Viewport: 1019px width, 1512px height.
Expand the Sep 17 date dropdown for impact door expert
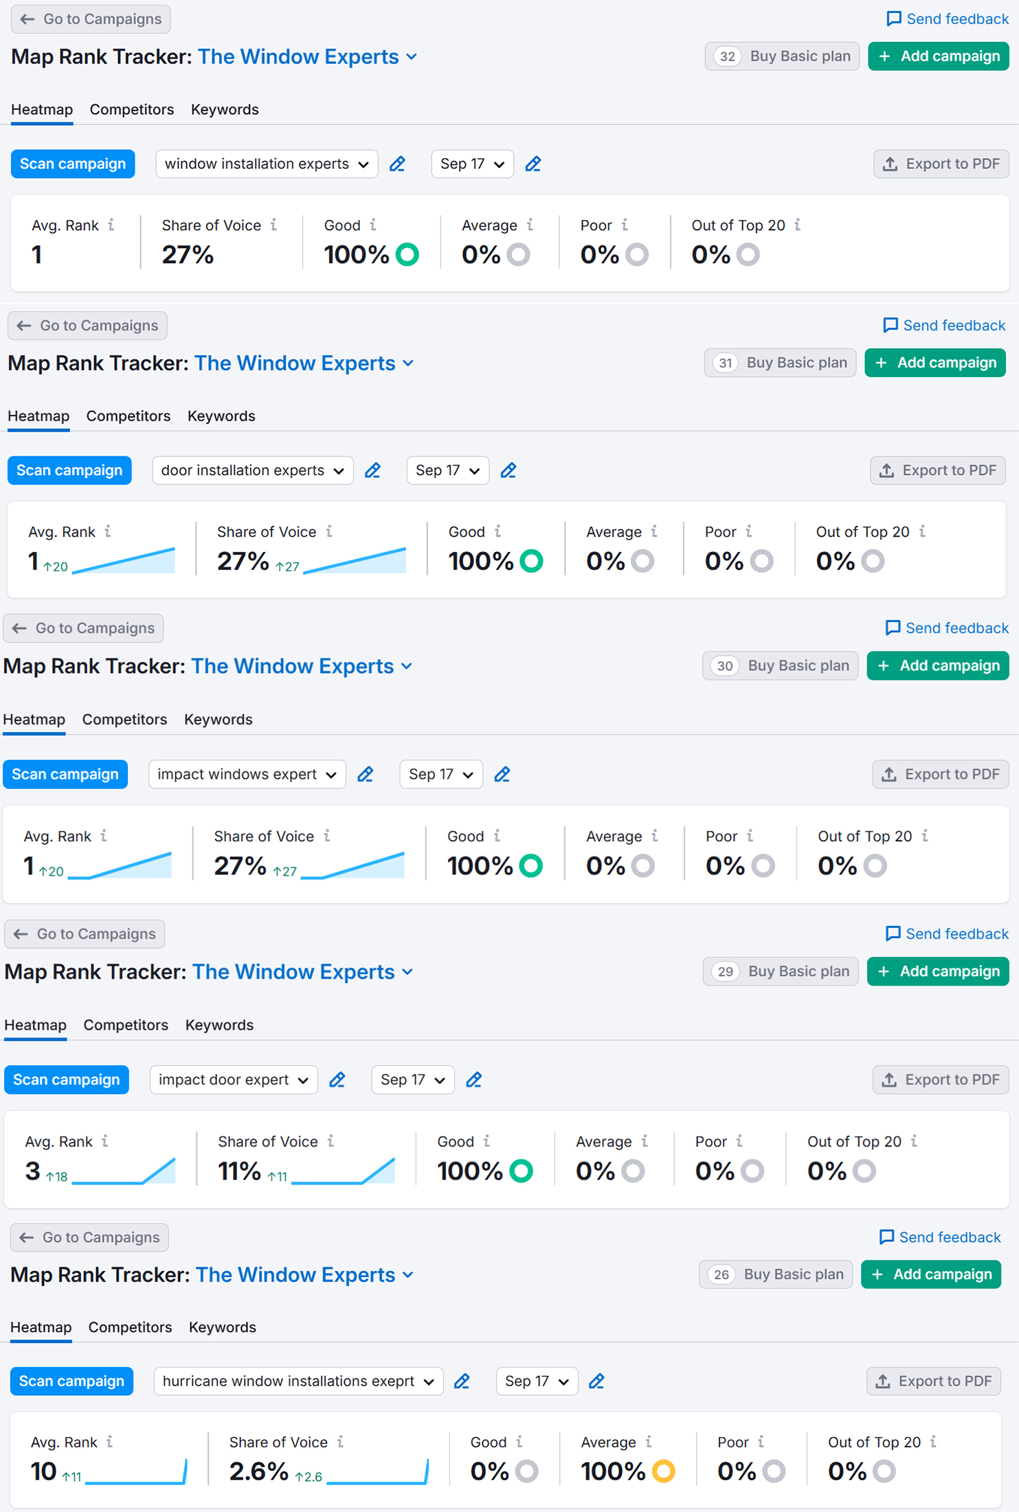pyautogui.click(x=412, y=1080)
